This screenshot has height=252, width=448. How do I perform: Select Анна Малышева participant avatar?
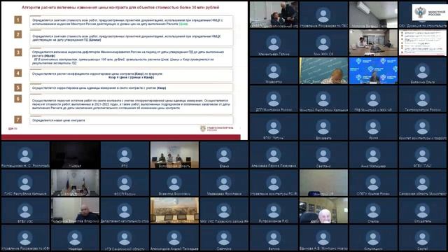[373, 155]
